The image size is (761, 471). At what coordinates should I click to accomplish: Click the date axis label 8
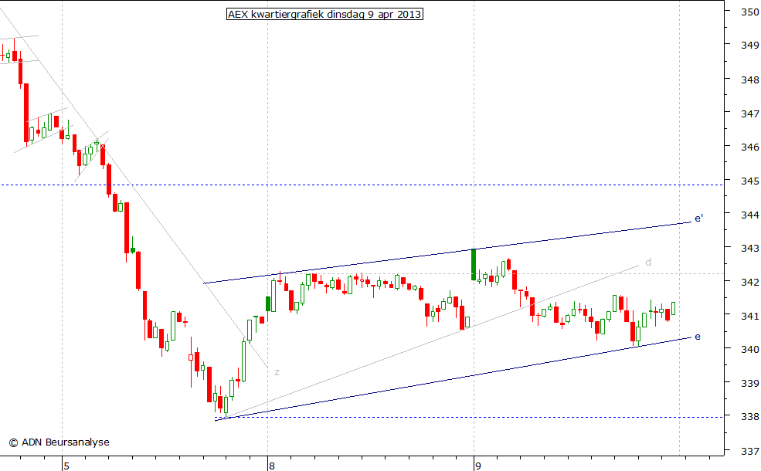[x=272, y=466]
